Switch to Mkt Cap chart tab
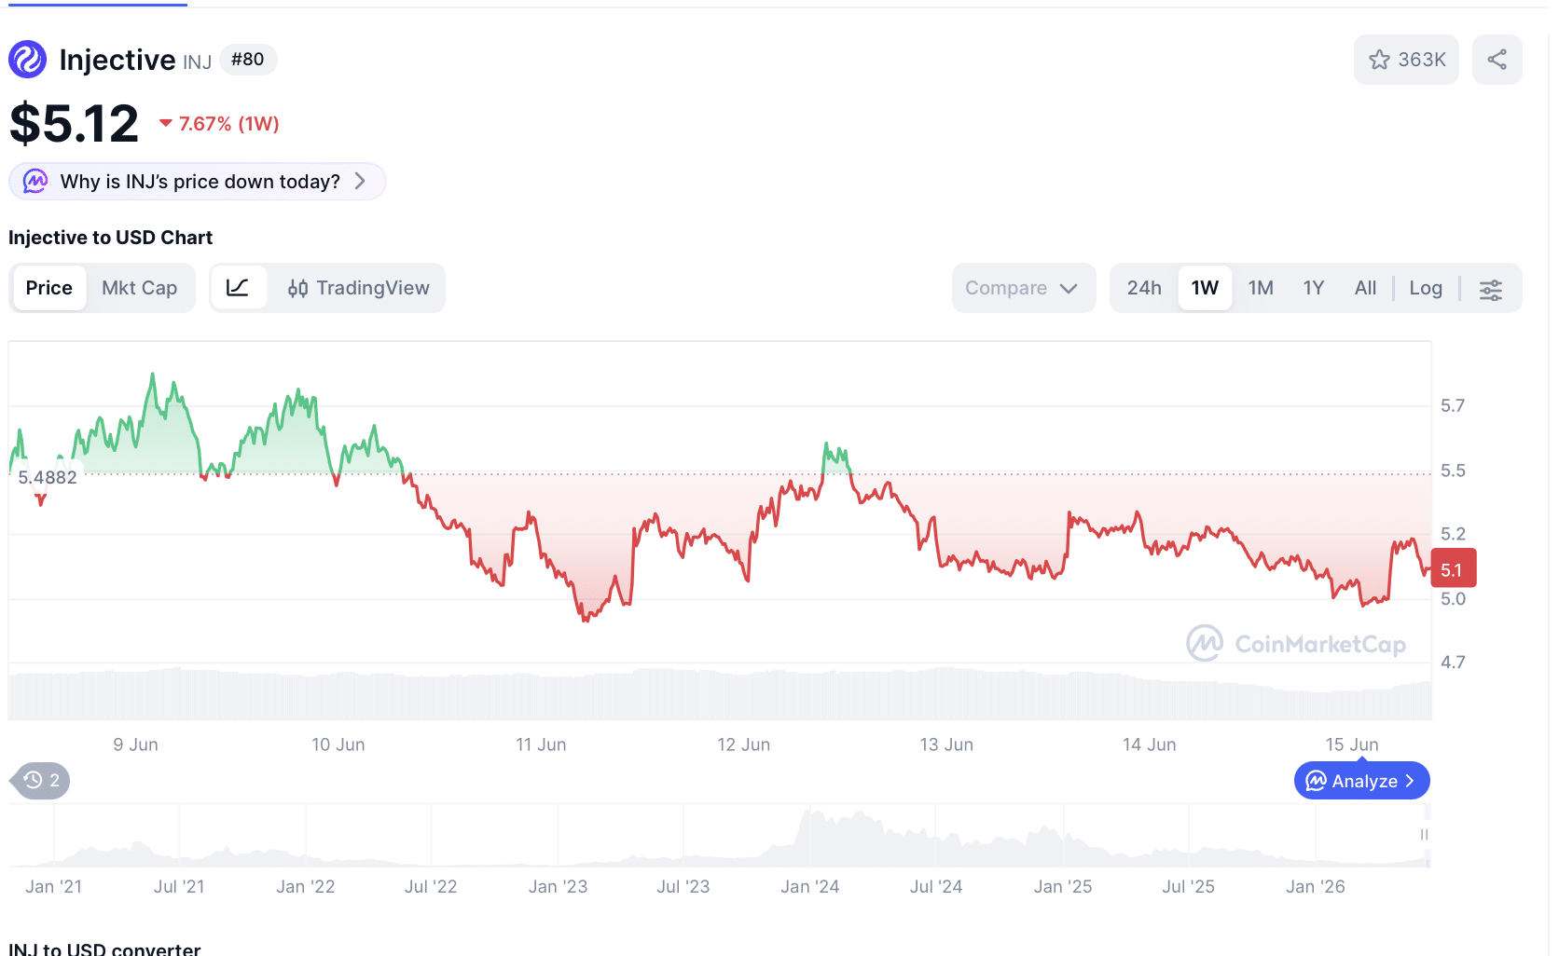 [x=140, y=288]
